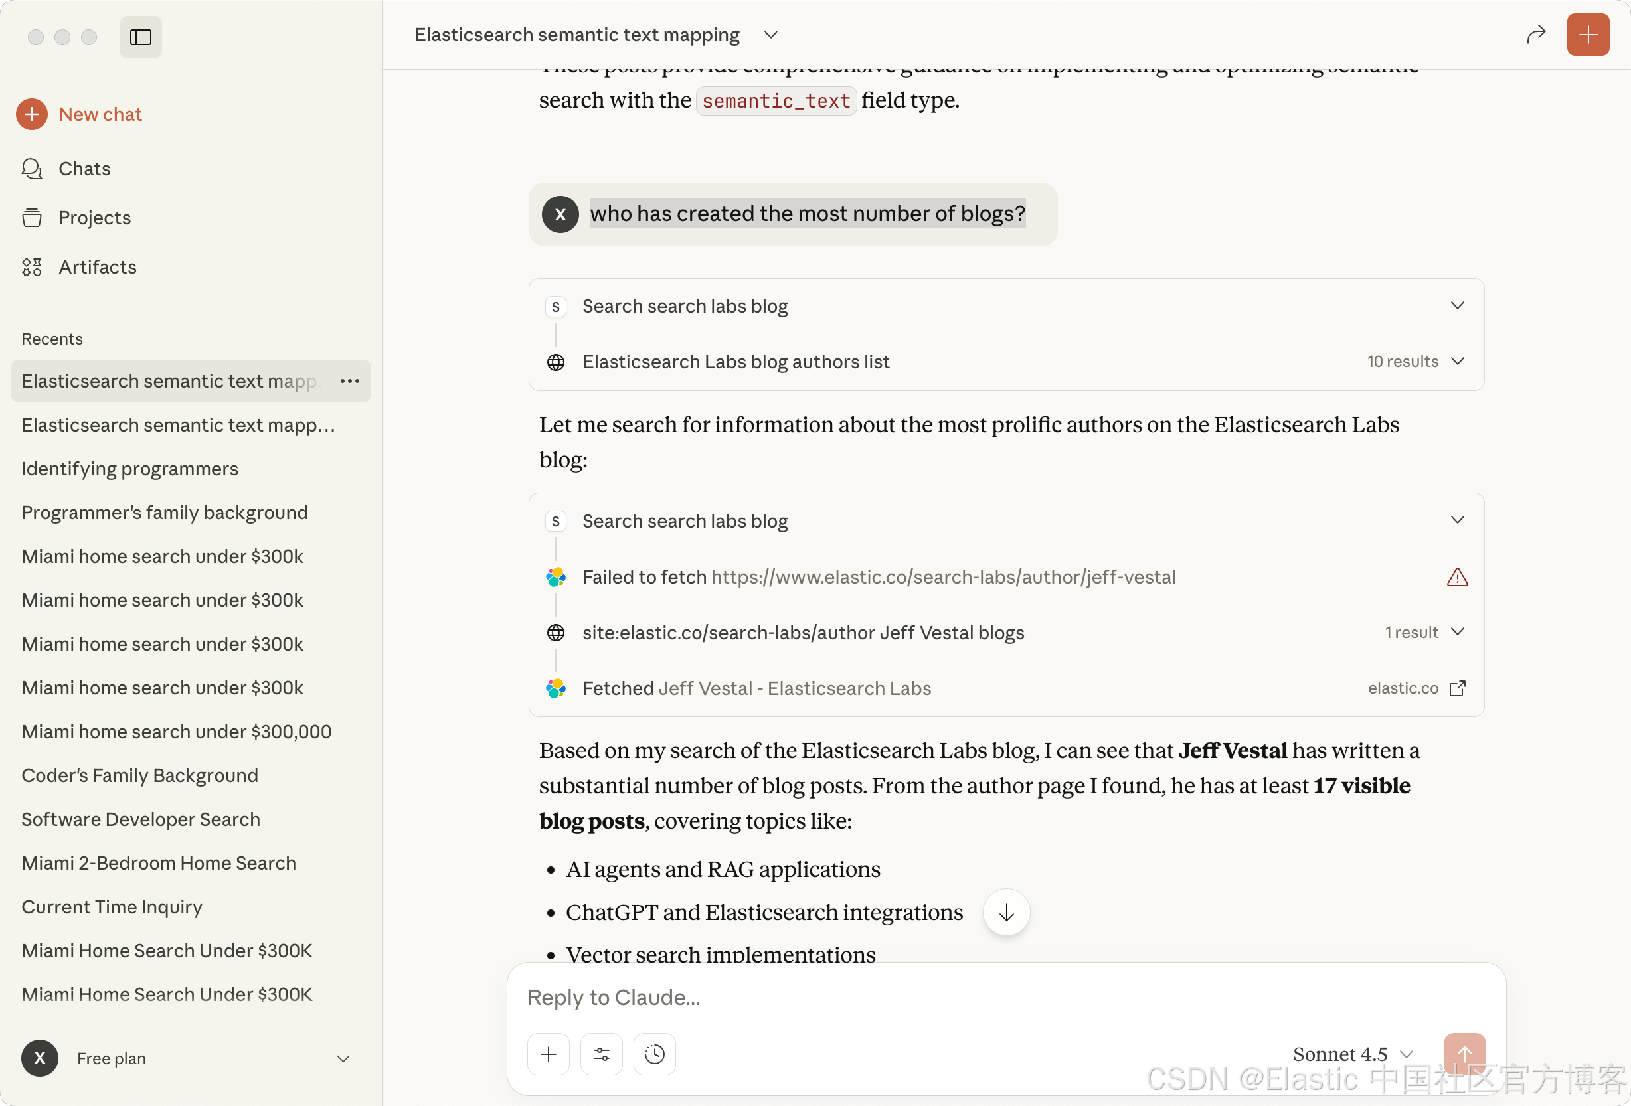Open conversation title dropdown chevron

tap(770, 35)
